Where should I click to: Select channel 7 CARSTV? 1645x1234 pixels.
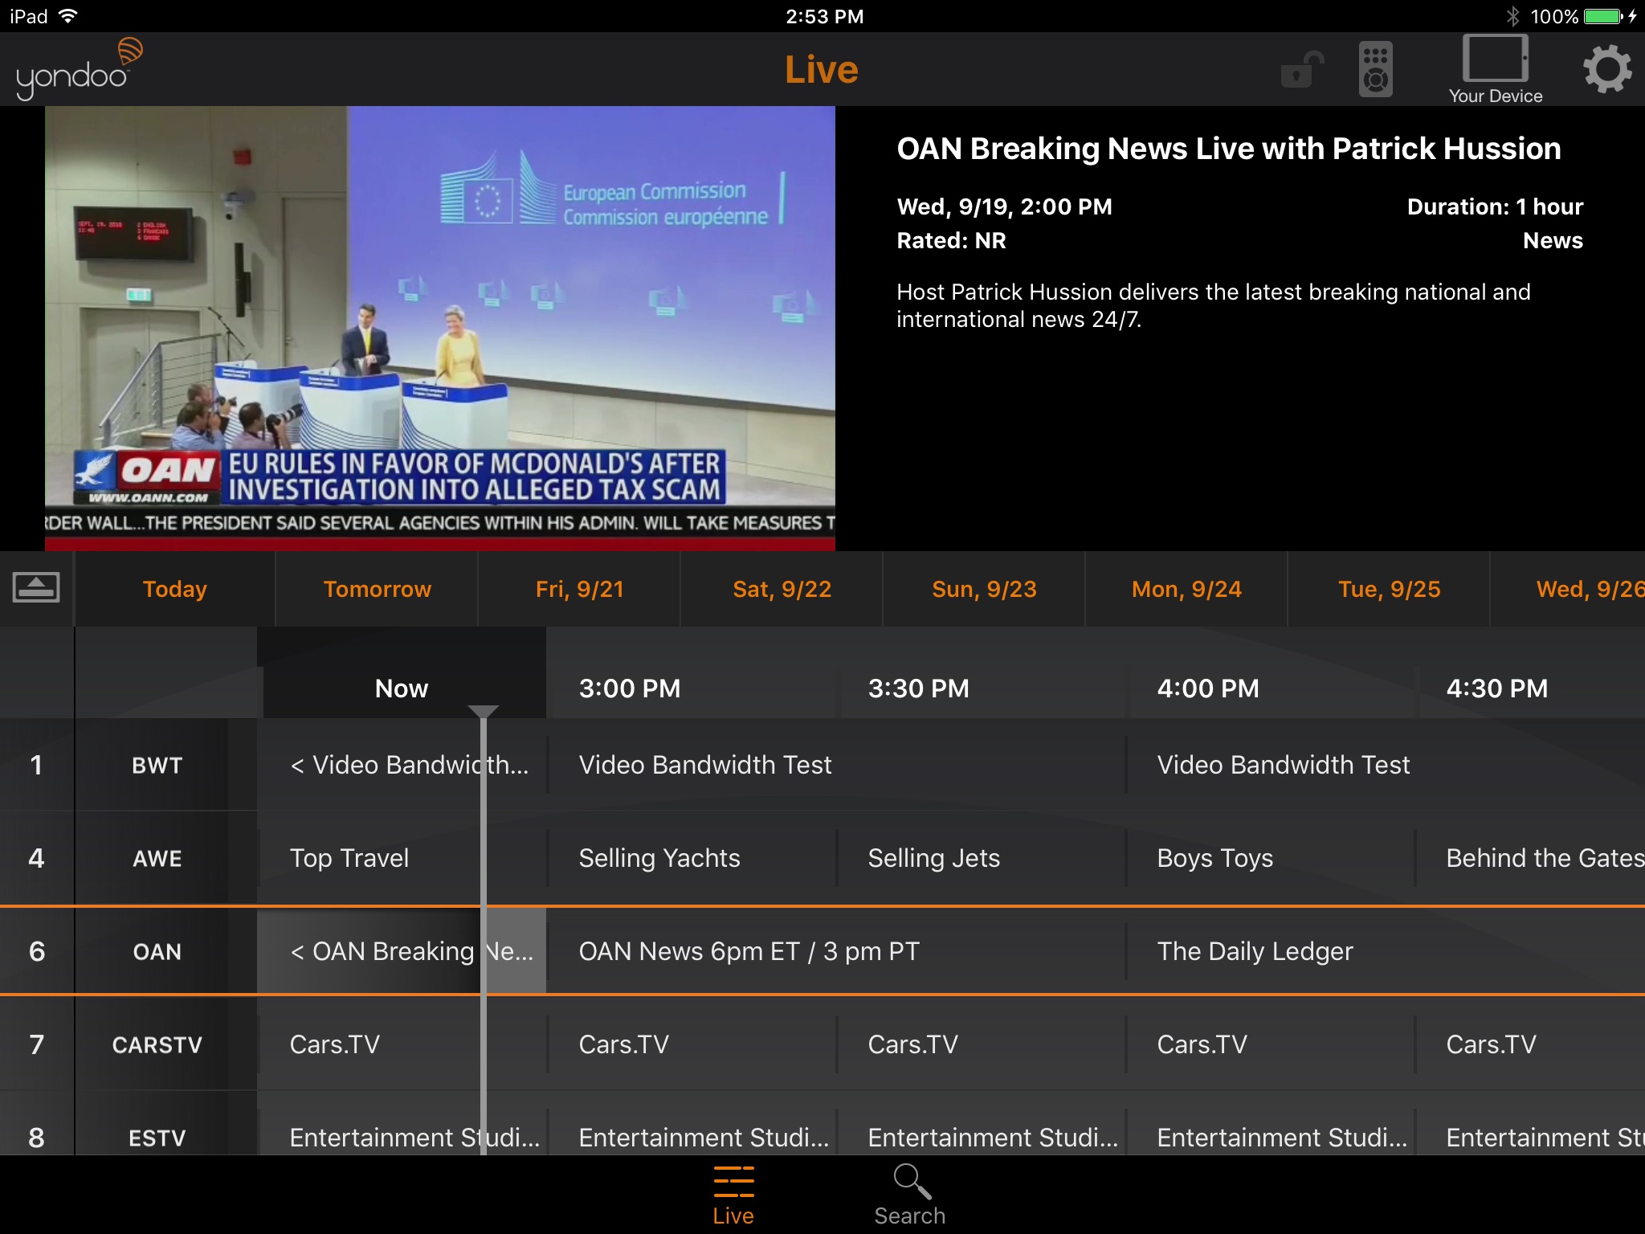coord(157,1044)
